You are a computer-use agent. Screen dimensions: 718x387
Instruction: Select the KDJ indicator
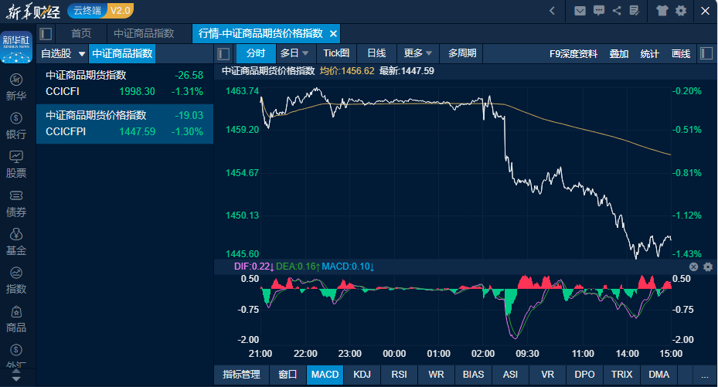pyautogui.click(x=362, y=375)
